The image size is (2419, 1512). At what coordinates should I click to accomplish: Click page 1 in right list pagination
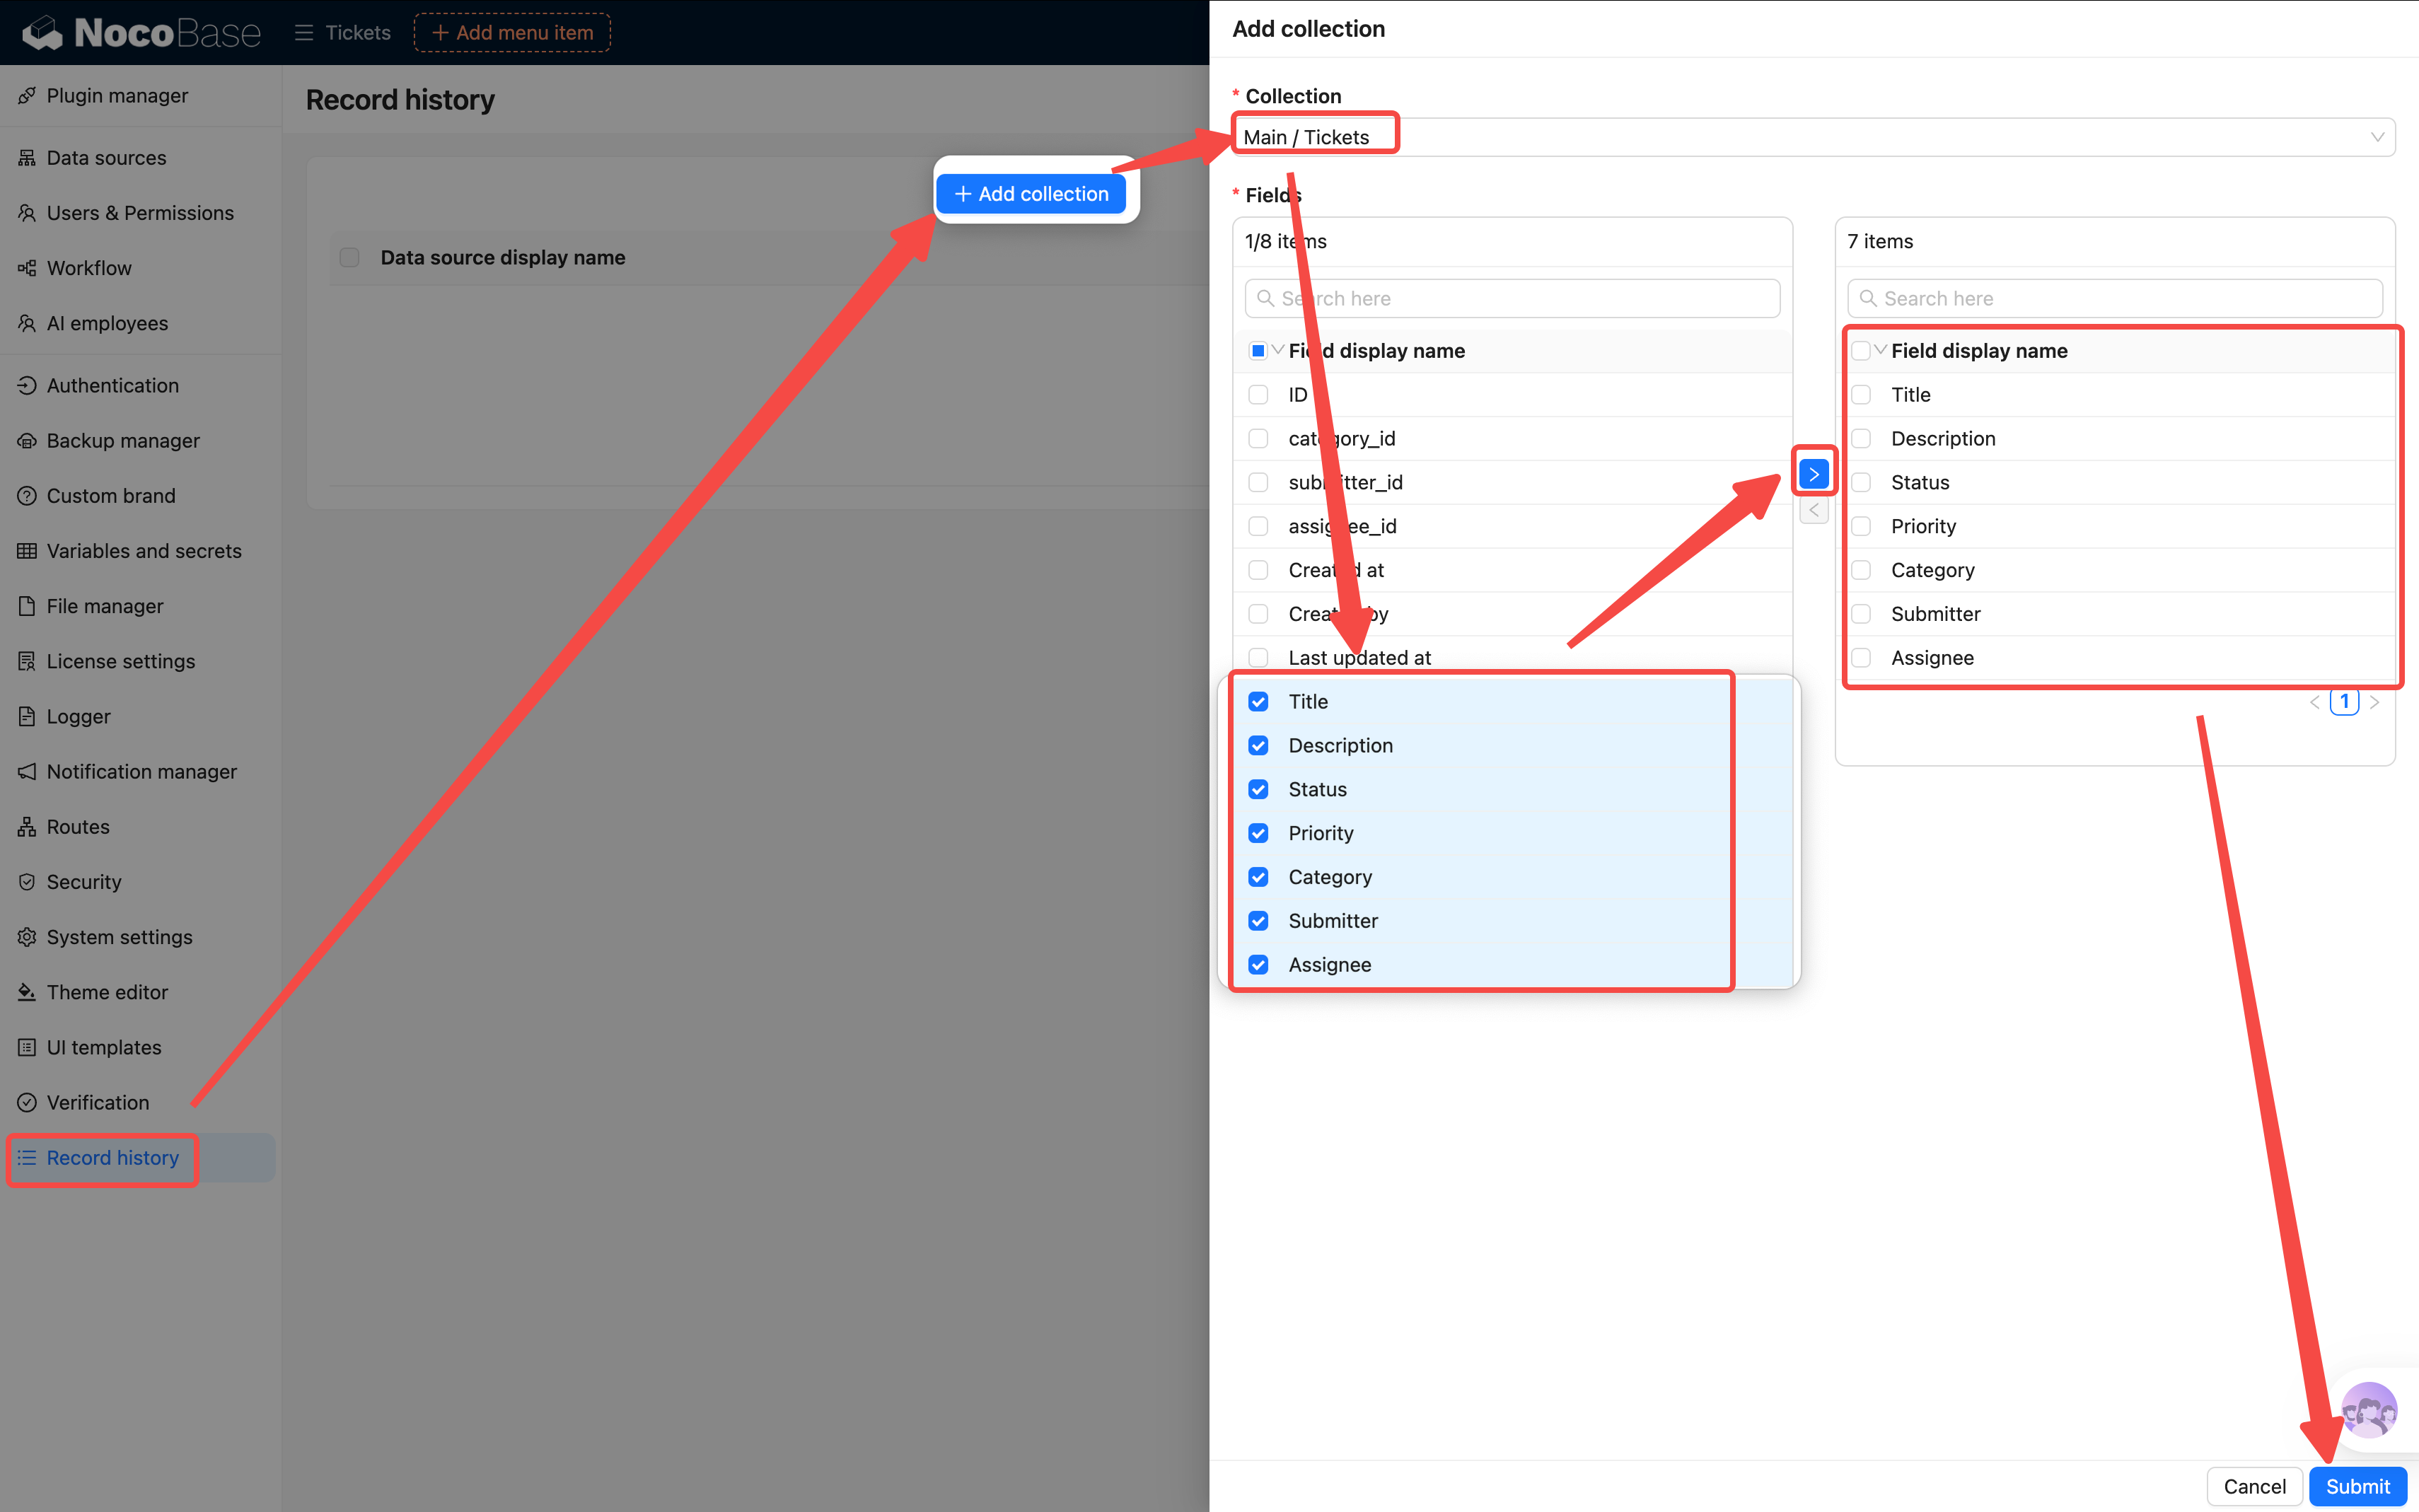2344,702
